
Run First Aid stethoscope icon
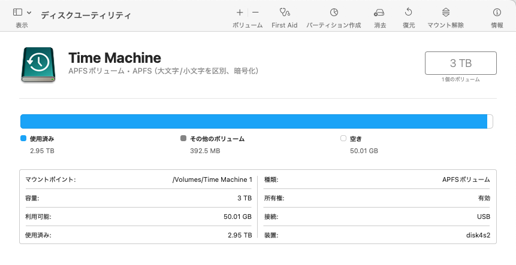[x=284, y=13]
